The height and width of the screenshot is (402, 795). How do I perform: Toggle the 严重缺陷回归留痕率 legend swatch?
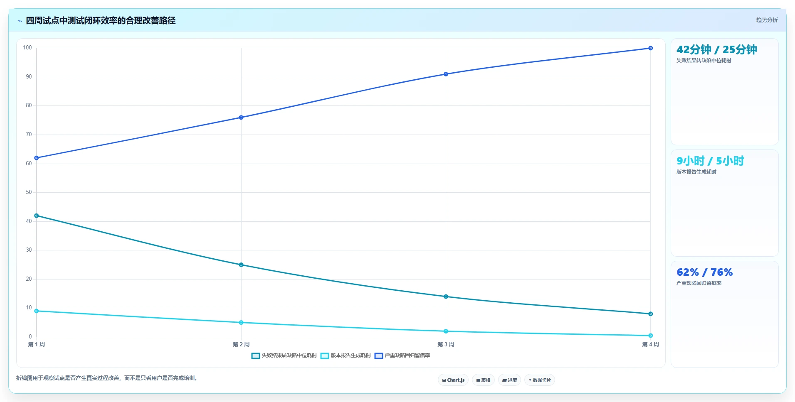point(379,356)
